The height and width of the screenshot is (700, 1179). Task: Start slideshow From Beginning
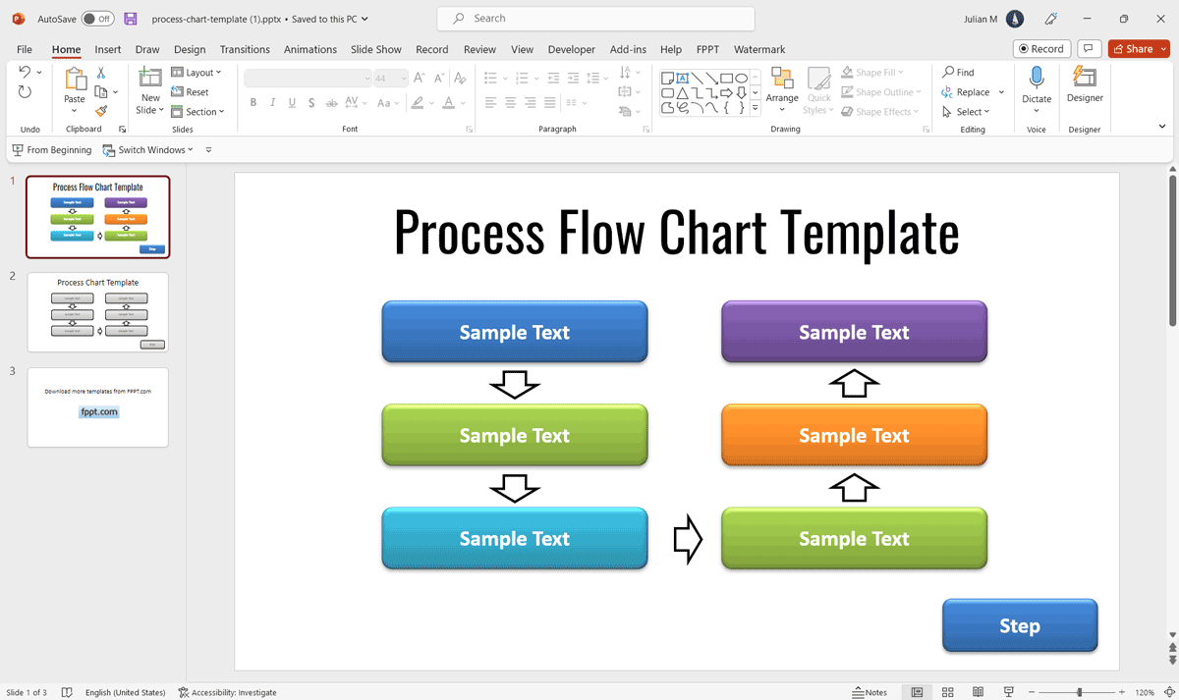tap(52, 150)
